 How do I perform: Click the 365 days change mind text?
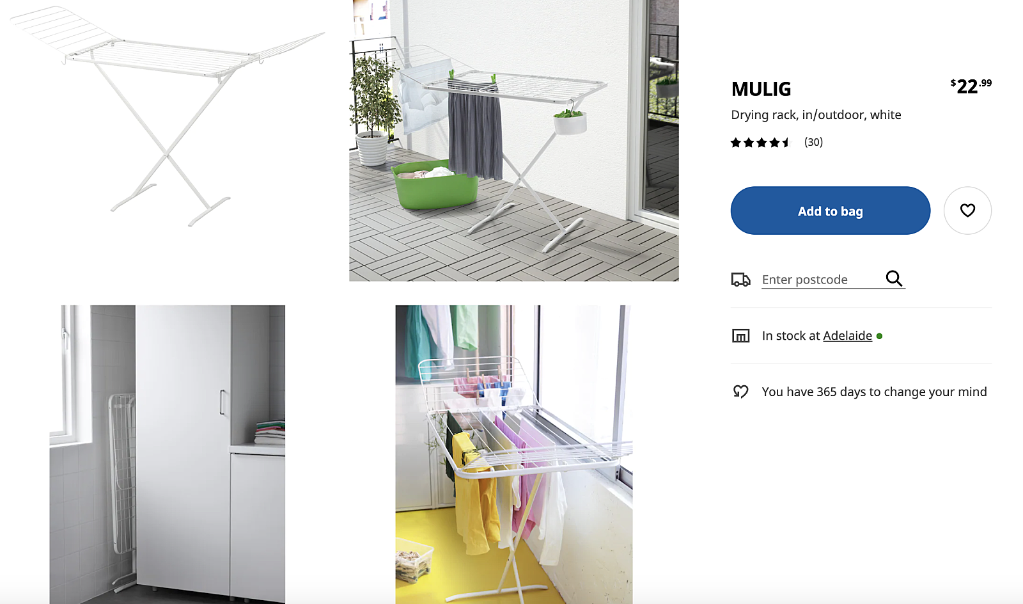874,392
